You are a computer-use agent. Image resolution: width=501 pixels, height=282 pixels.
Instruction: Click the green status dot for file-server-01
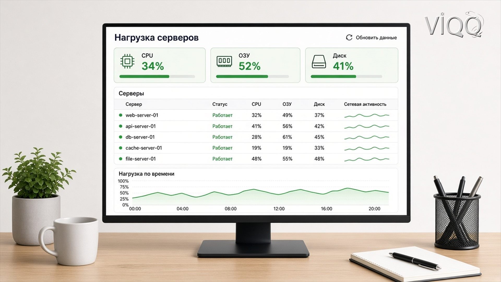121,159
